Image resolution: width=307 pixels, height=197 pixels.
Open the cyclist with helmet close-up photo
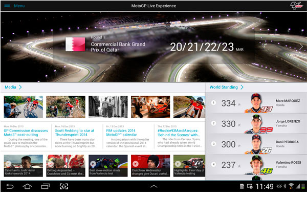[x=189, y=107]
